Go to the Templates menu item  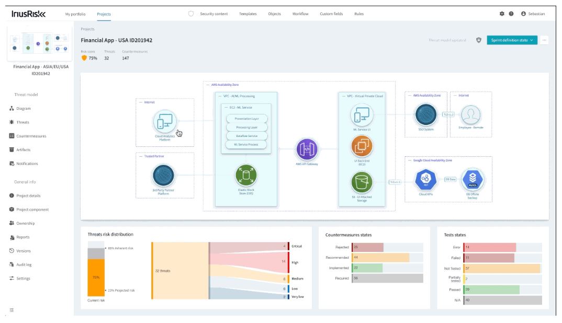point(248,14)
